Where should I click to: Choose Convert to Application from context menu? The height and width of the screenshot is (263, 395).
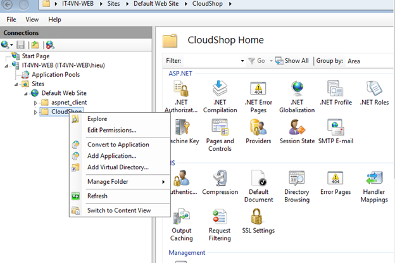tap(118, 144)
